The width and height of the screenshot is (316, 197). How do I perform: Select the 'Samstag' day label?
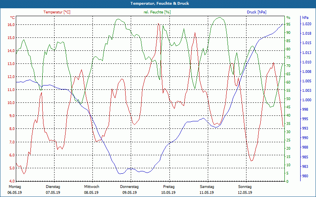pyautogui.click(x=207, y=187)
